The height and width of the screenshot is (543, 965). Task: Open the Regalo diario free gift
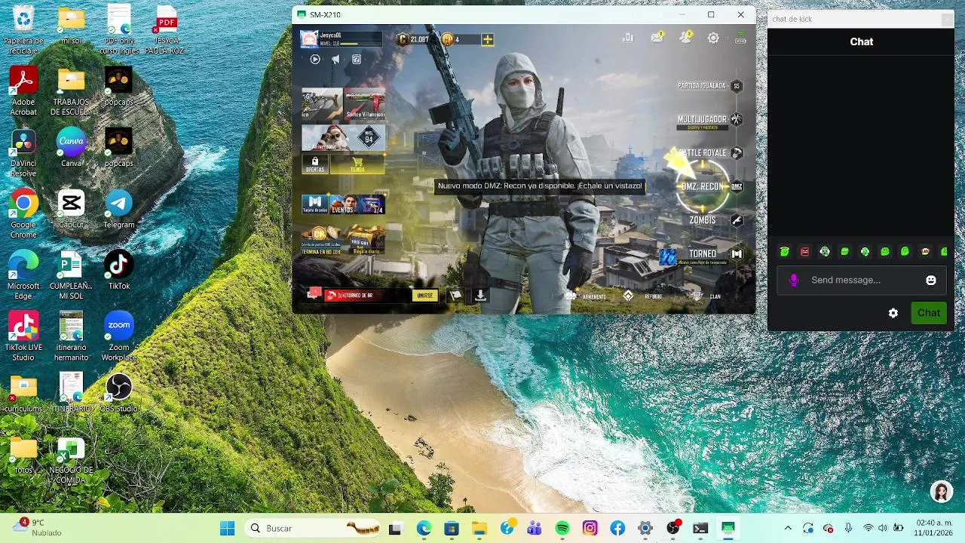(366, 240)
